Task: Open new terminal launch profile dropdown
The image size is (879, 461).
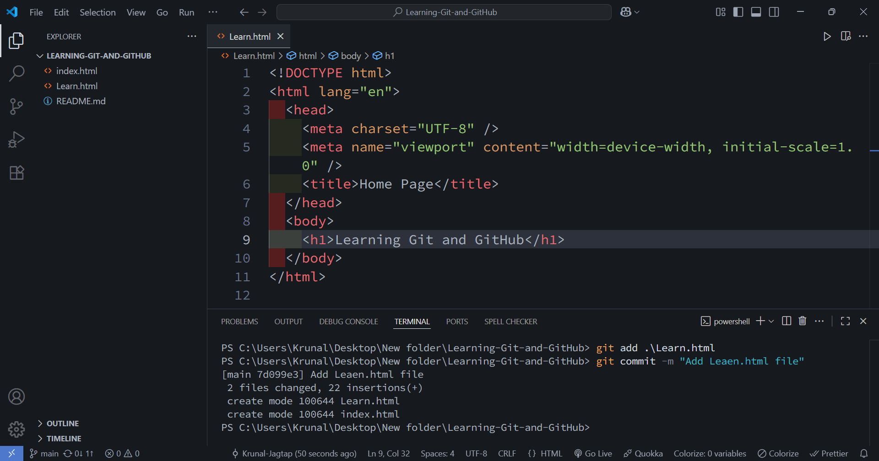Action: pyautogui.click(x=771, y=321)
